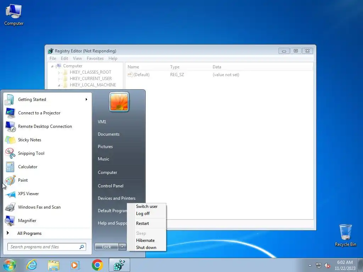Screen dimensions: 363x272
Task: Launch Calculator
Action: pos(48,166)
